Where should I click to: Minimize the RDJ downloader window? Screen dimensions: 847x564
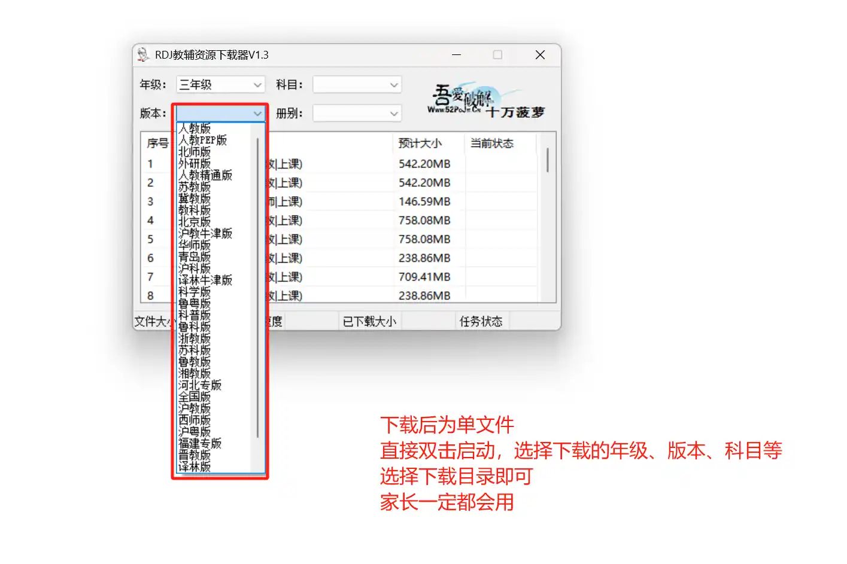[456, 55]
